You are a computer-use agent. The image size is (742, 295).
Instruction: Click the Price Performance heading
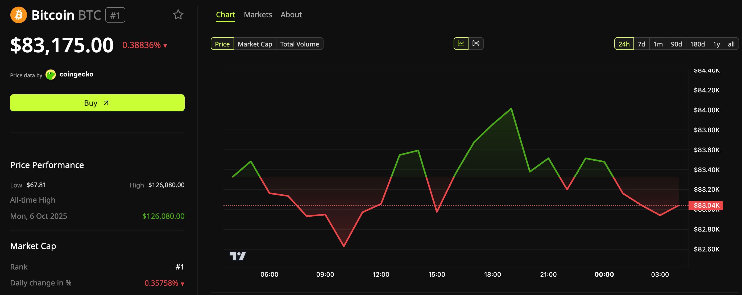coord(47,165)
